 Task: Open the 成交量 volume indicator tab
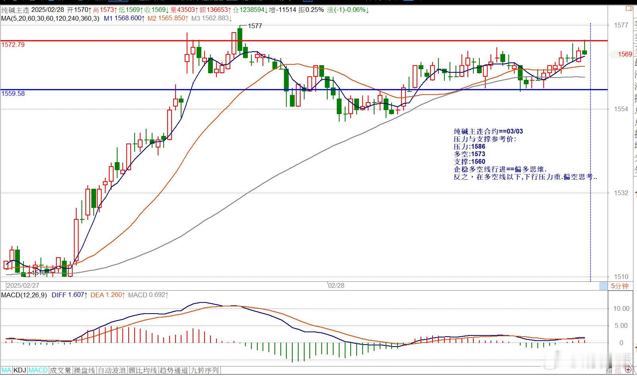pos(61,370)
